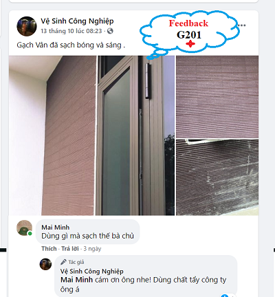This screenshot has height=297, width=275.
Task: Open the post timestamp 13 tháng 10
Action: pos(71,31)
